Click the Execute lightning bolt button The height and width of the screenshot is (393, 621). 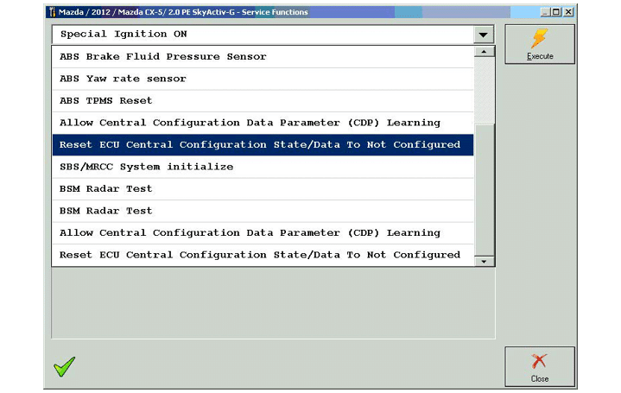pyautogui.click(x=540, y=44)
